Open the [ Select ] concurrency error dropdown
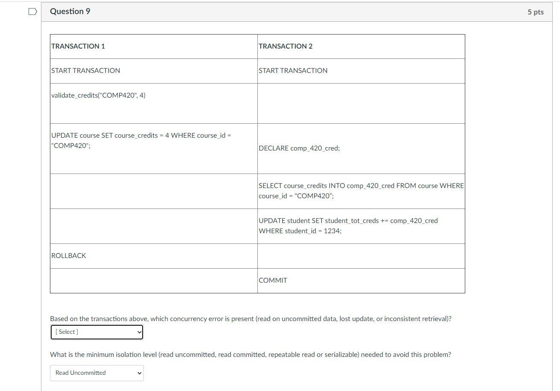This screenshot has width=560, height=391. point(96,332)
